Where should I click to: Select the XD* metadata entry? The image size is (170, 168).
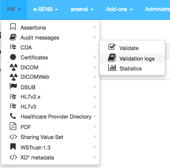[x=37, y=158]
